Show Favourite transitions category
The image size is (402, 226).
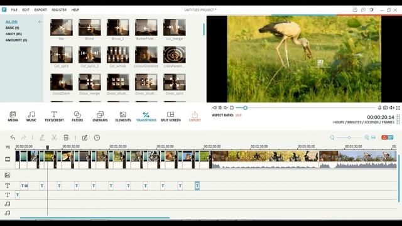(x=16, y=40)
